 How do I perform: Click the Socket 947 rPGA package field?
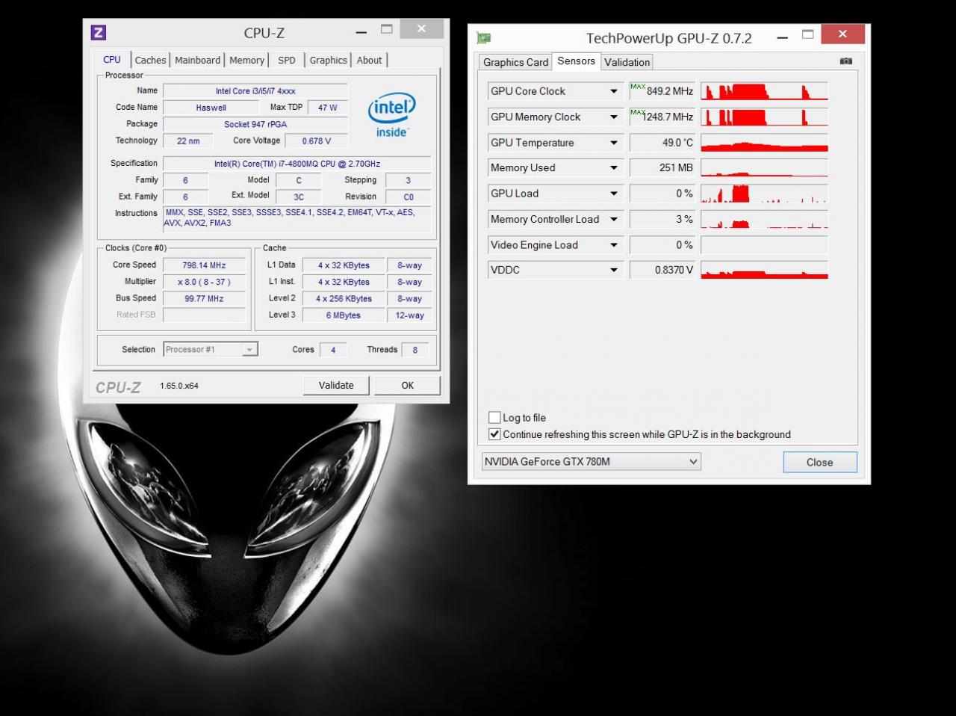pyautogui.click(x=255, y=124)
